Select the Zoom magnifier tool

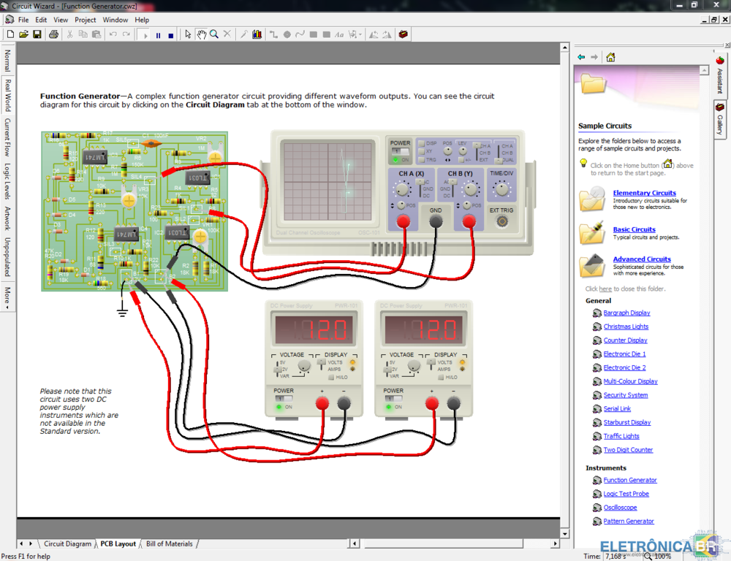[x=214, y=34]
